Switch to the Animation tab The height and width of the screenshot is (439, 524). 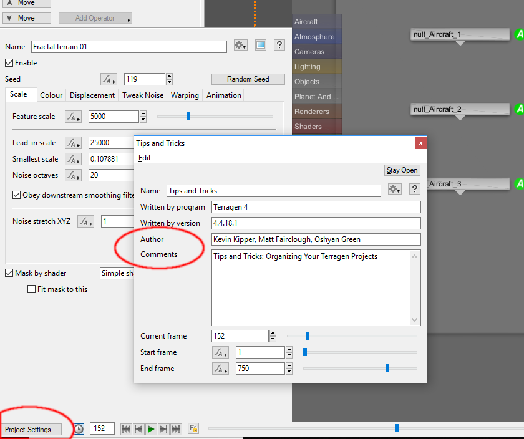tap(223, 95)
